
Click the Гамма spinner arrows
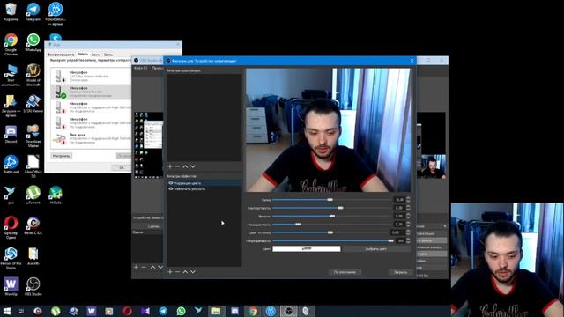tap(408, 200)
